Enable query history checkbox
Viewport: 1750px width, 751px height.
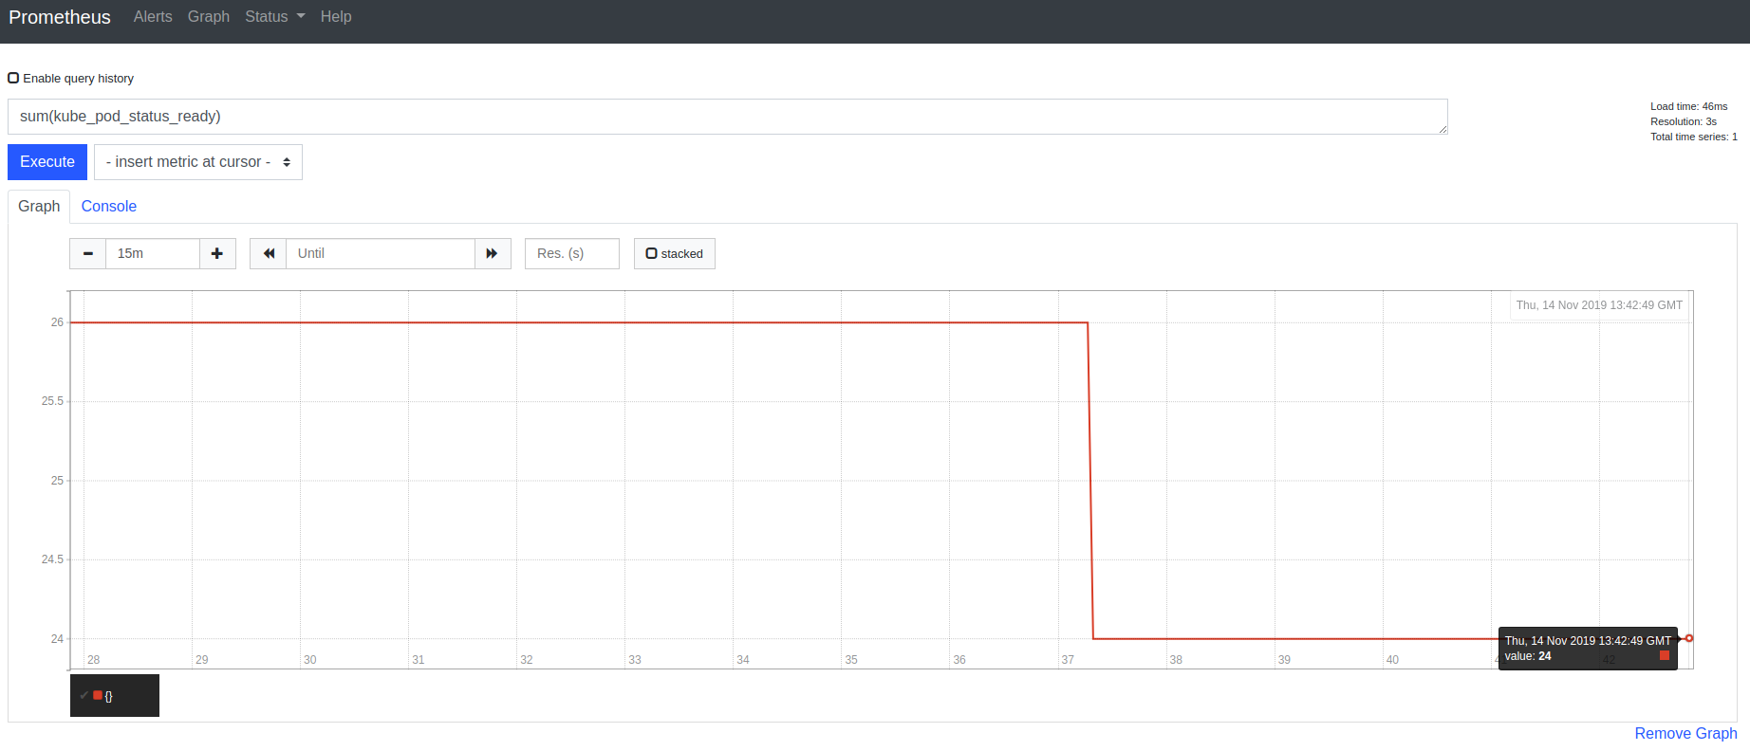tap(13, 78)
